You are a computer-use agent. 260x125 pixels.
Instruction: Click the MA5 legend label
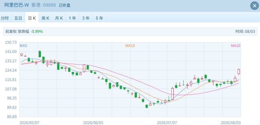23,46
